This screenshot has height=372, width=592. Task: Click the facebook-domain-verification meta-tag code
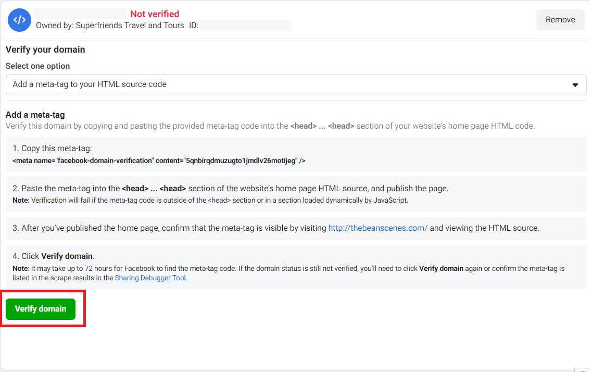(x=159, y=161)
